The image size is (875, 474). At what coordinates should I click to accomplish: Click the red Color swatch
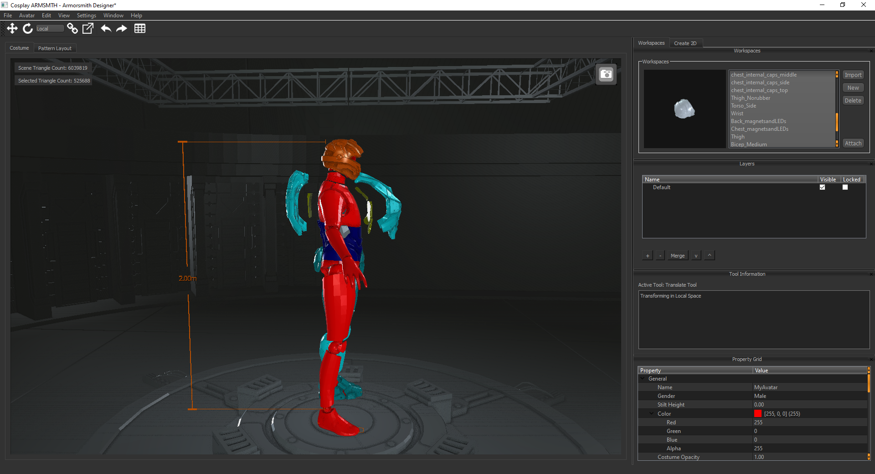click(758, 414)
